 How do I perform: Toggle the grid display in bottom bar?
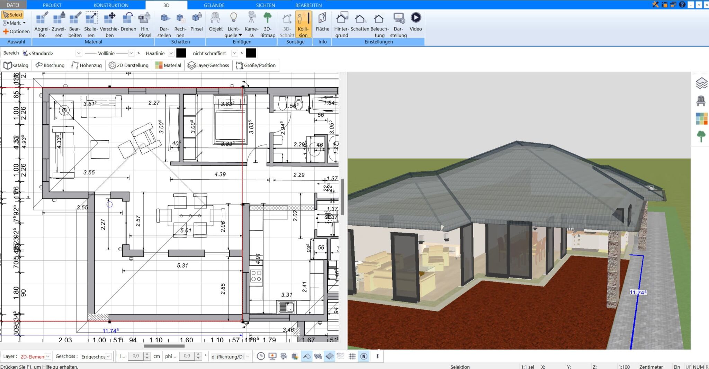click(352, 356)
